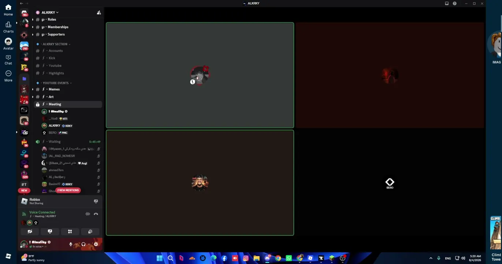
Task: Open Windows taskbar search
Action: click(170, 258)
